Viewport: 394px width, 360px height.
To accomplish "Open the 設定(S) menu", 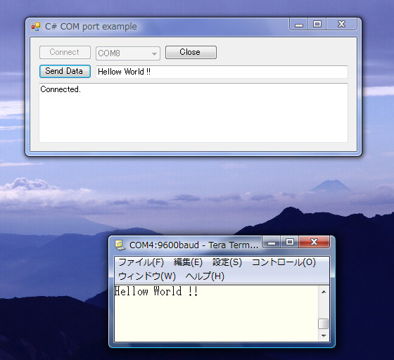I will point(227,262).
